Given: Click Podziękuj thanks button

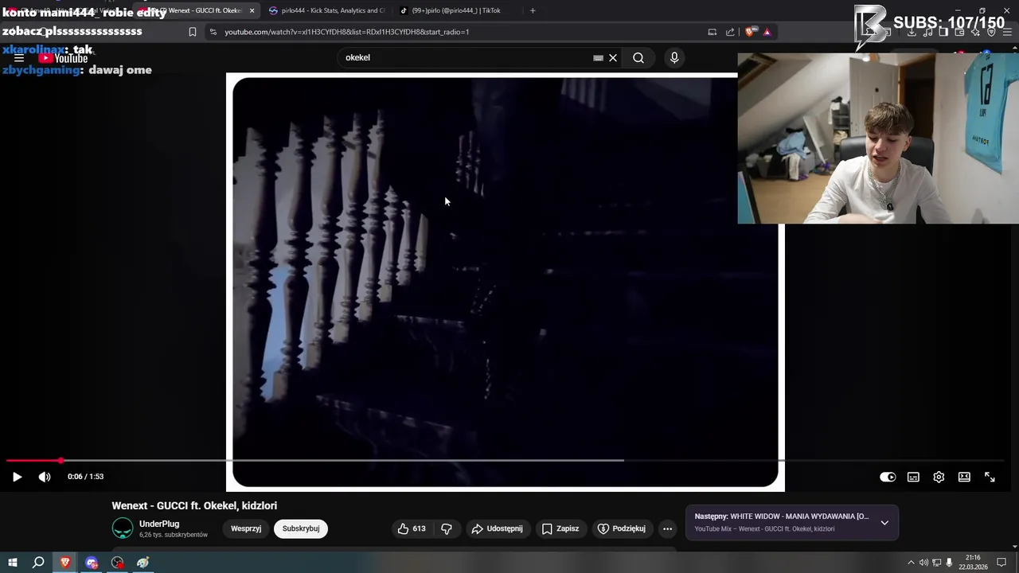Looking at the screenshot, I should (622, 528).
